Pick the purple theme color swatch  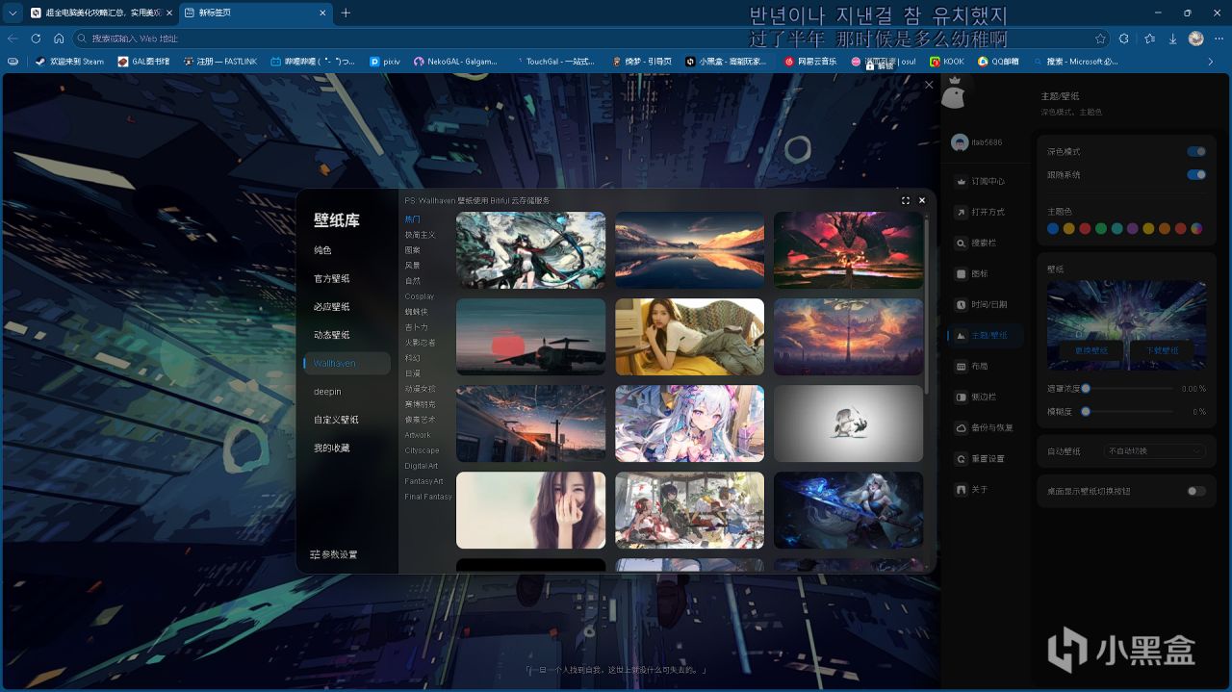point(1132,228)
